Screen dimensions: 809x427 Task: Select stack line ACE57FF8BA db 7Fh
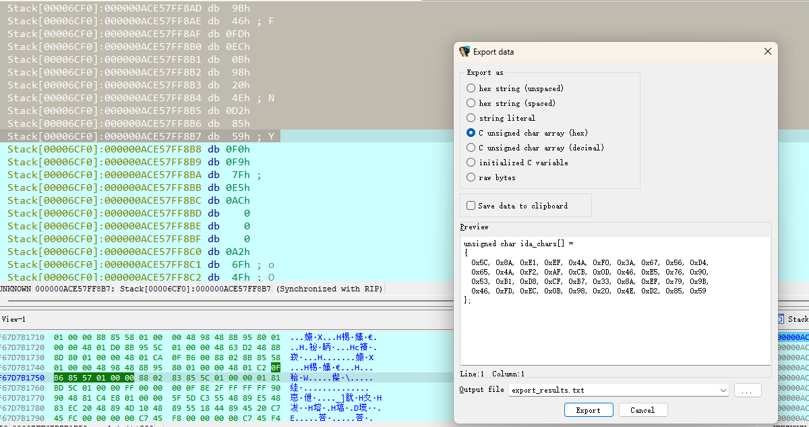[x=134, y=175]
